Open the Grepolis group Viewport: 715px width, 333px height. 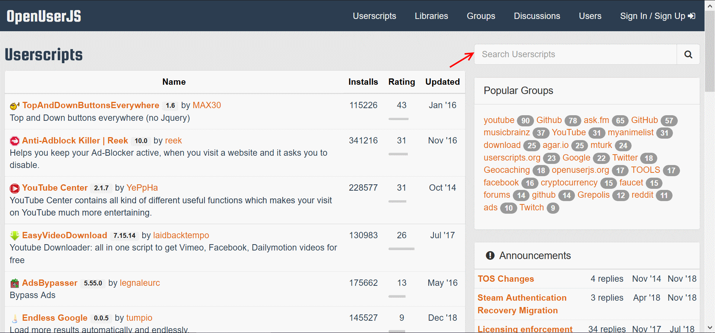pos(593,195)
